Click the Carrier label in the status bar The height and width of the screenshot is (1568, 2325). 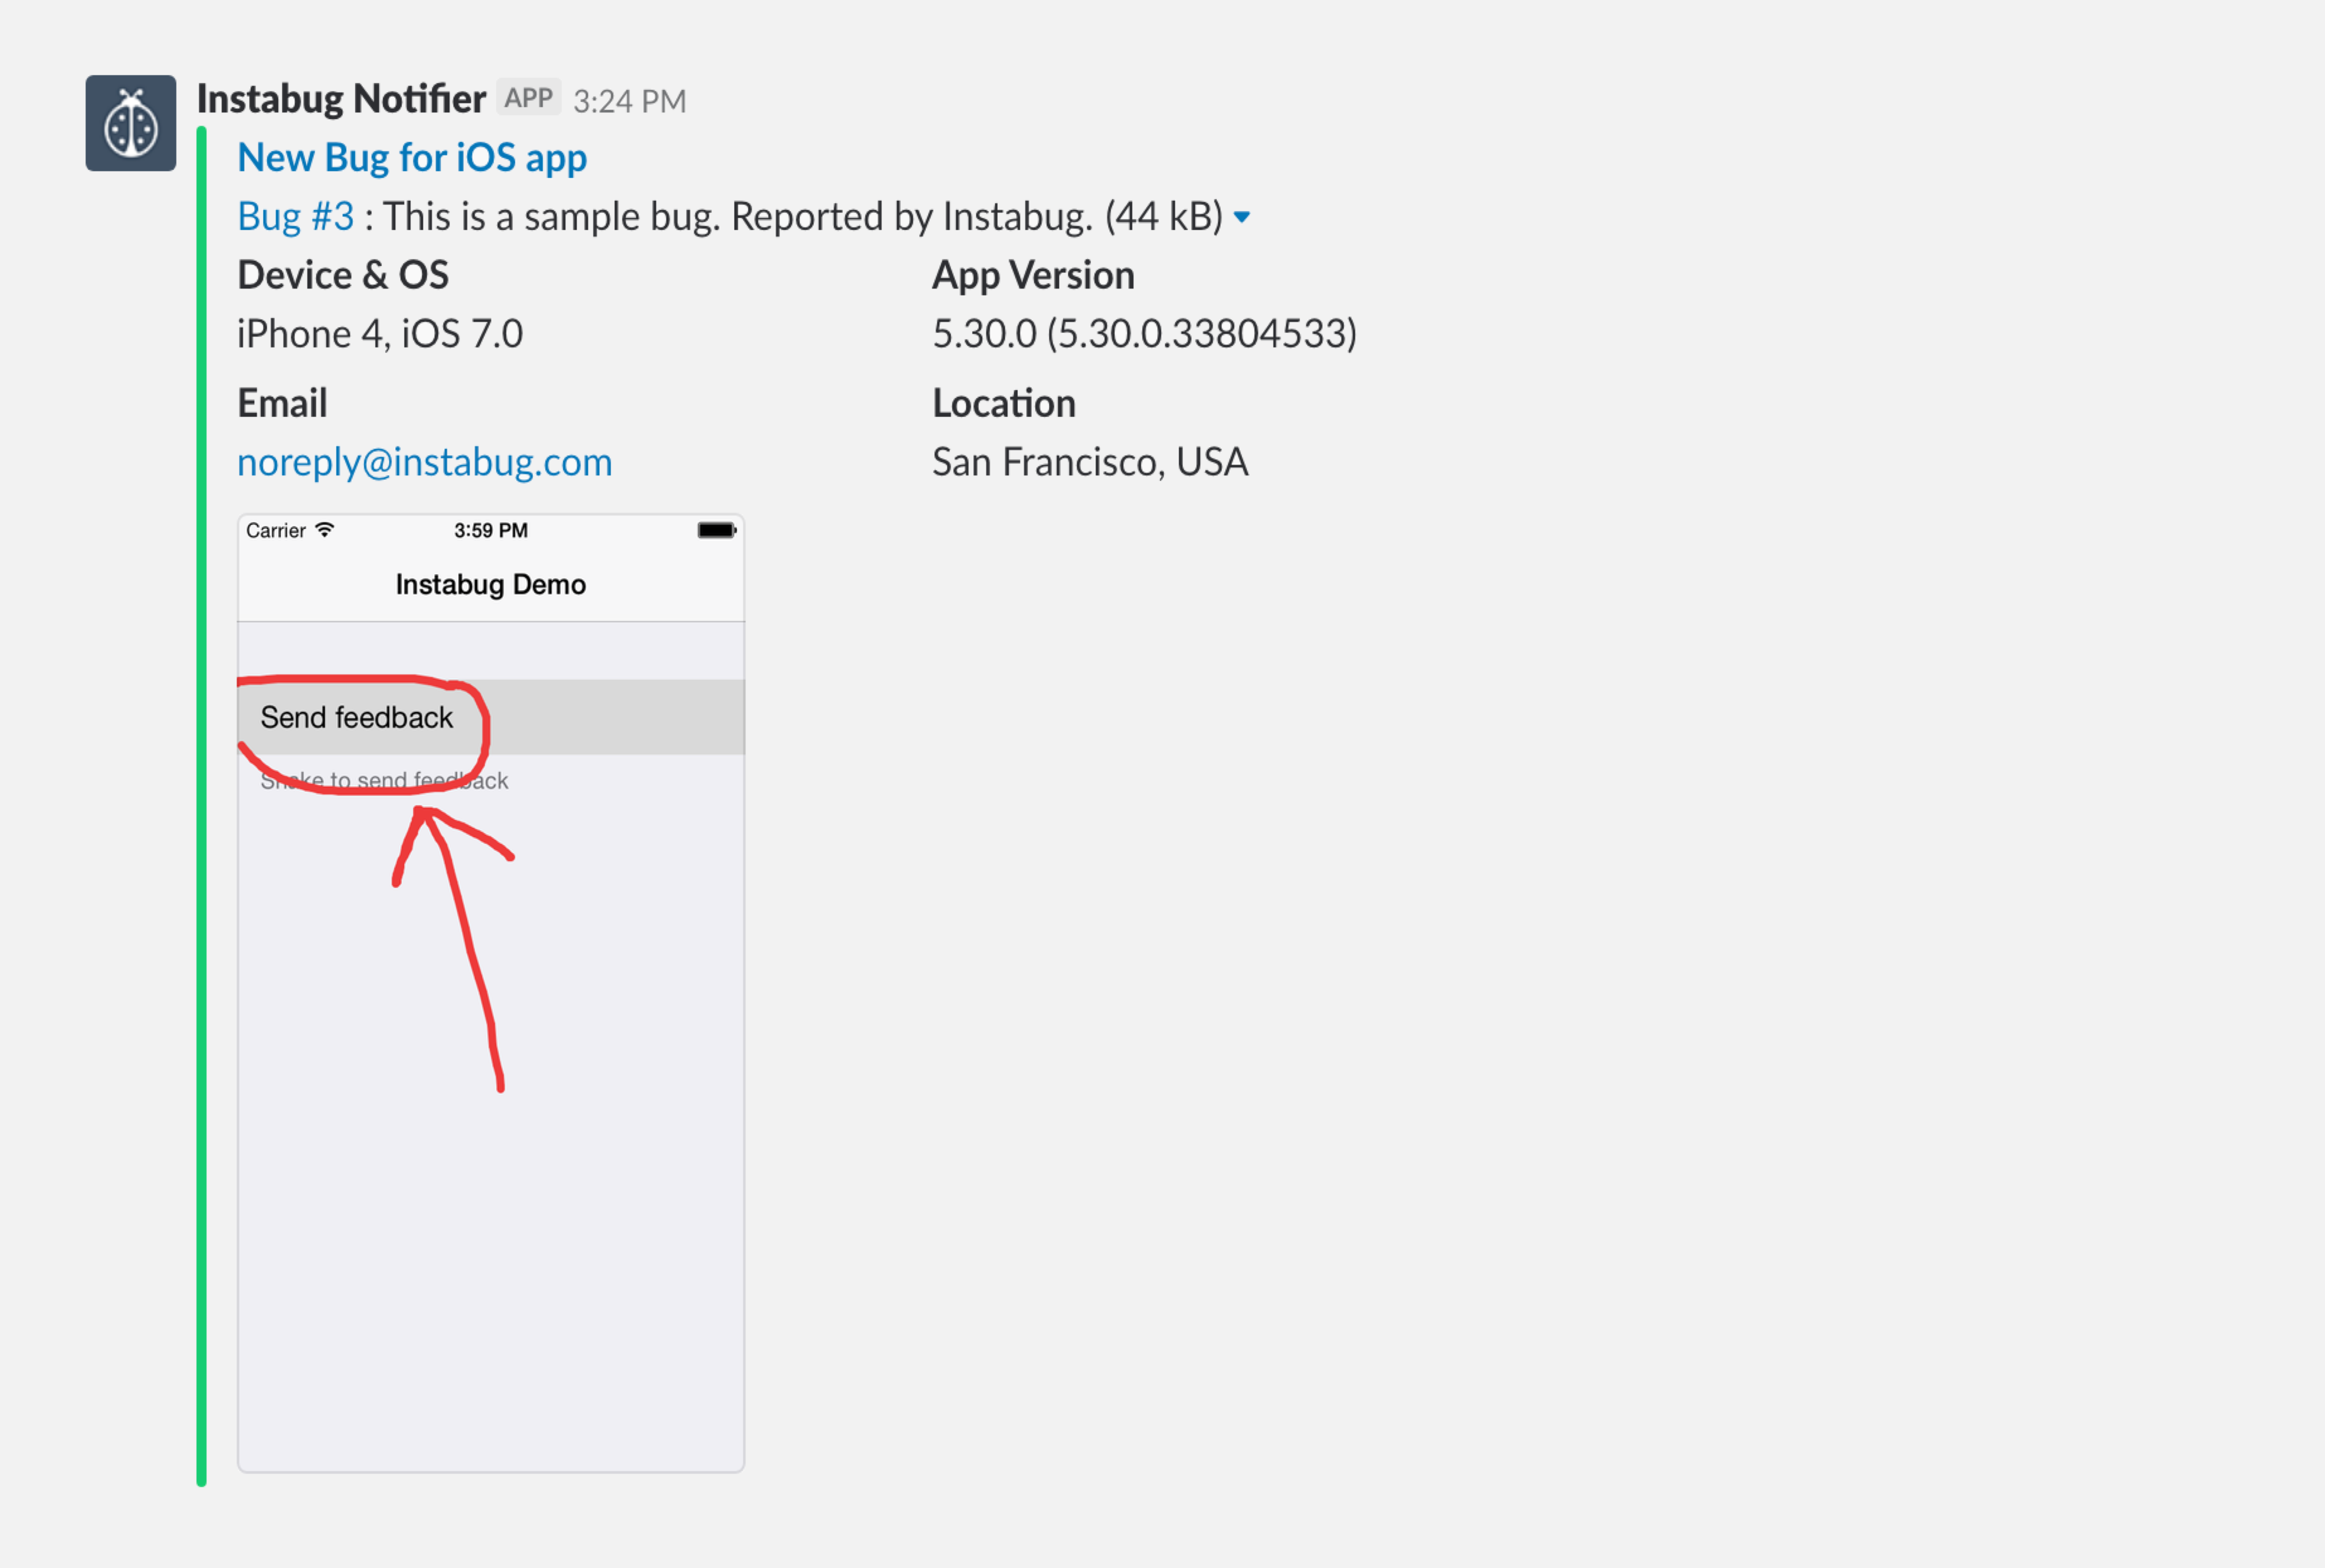[x=275, y=530]
